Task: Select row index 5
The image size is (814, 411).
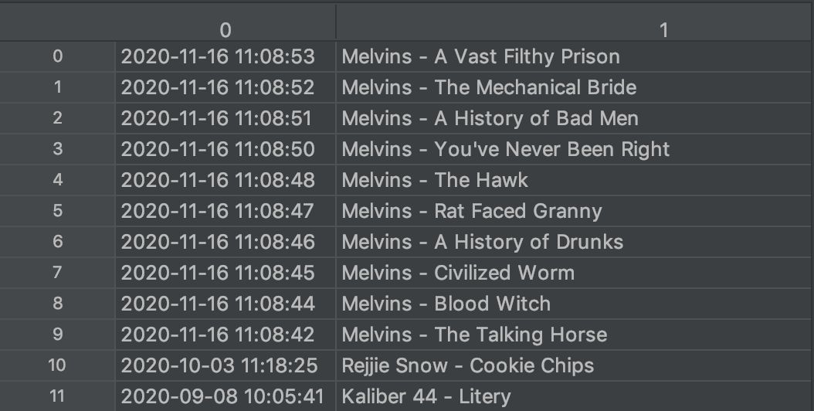Action: point(57,211)
